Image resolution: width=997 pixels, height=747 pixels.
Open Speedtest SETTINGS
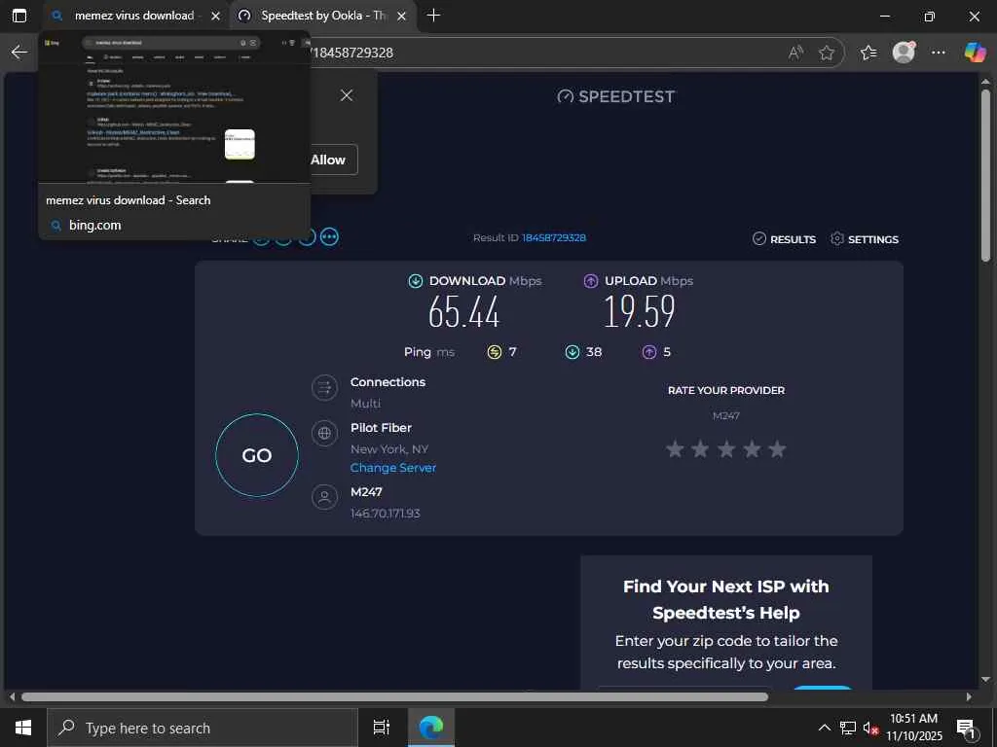[x=865, y=239]
